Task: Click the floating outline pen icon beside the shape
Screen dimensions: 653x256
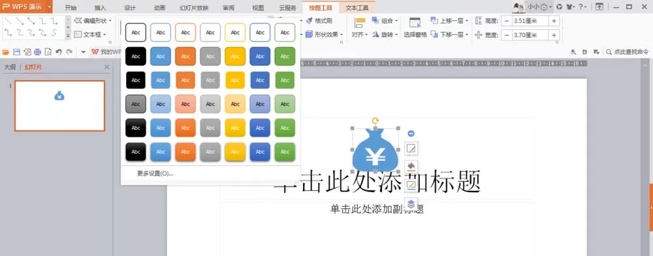Action: tap(411, 185)
